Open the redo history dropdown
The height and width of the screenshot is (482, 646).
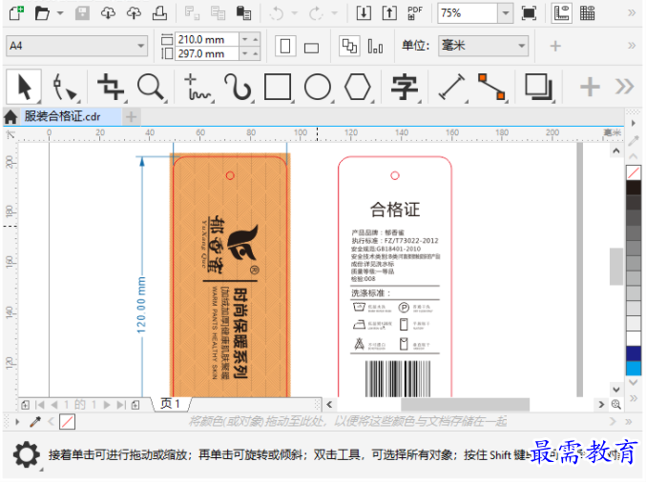[x=335, y=13]
